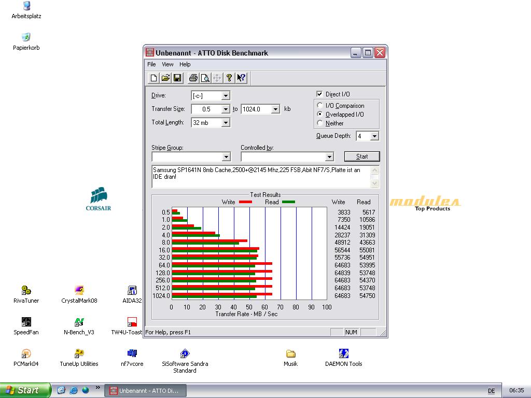Toggle the Direct I/O checkbox

click(319, 94)
